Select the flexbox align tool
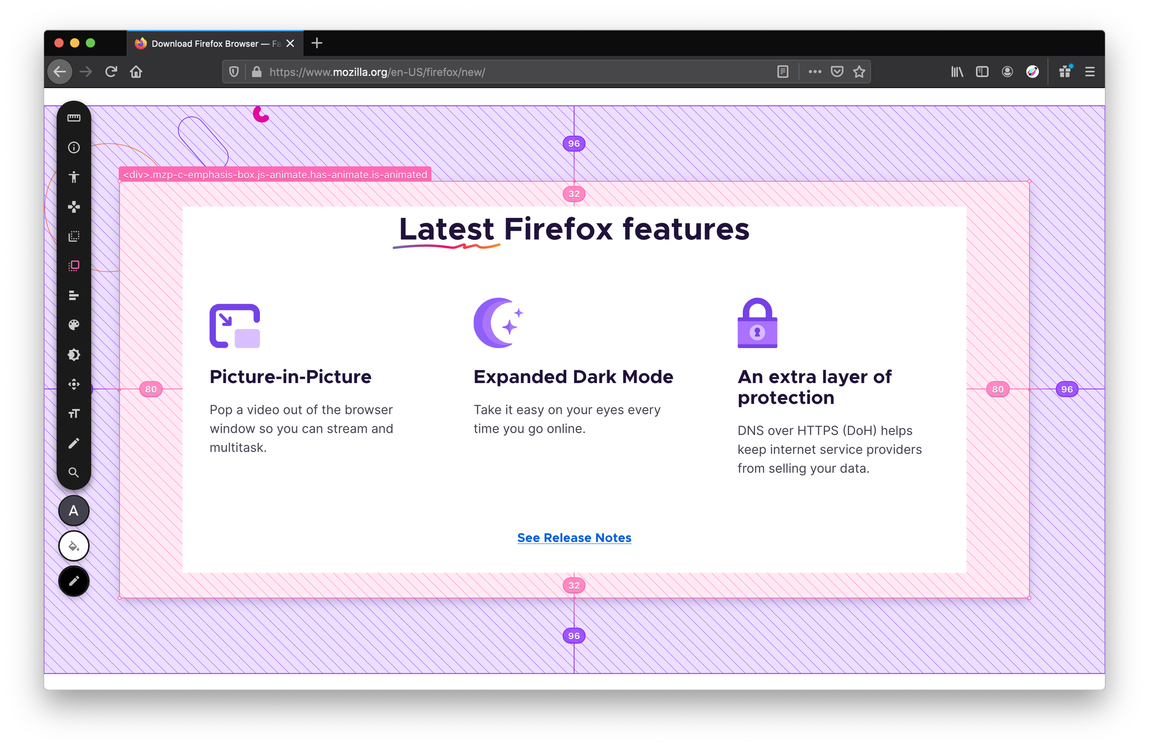Screen dimensions: 1149x748 (74, 295)
